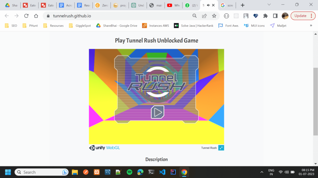Open the volume control in system tray
The image size is (318, 178).
[287, 172]
